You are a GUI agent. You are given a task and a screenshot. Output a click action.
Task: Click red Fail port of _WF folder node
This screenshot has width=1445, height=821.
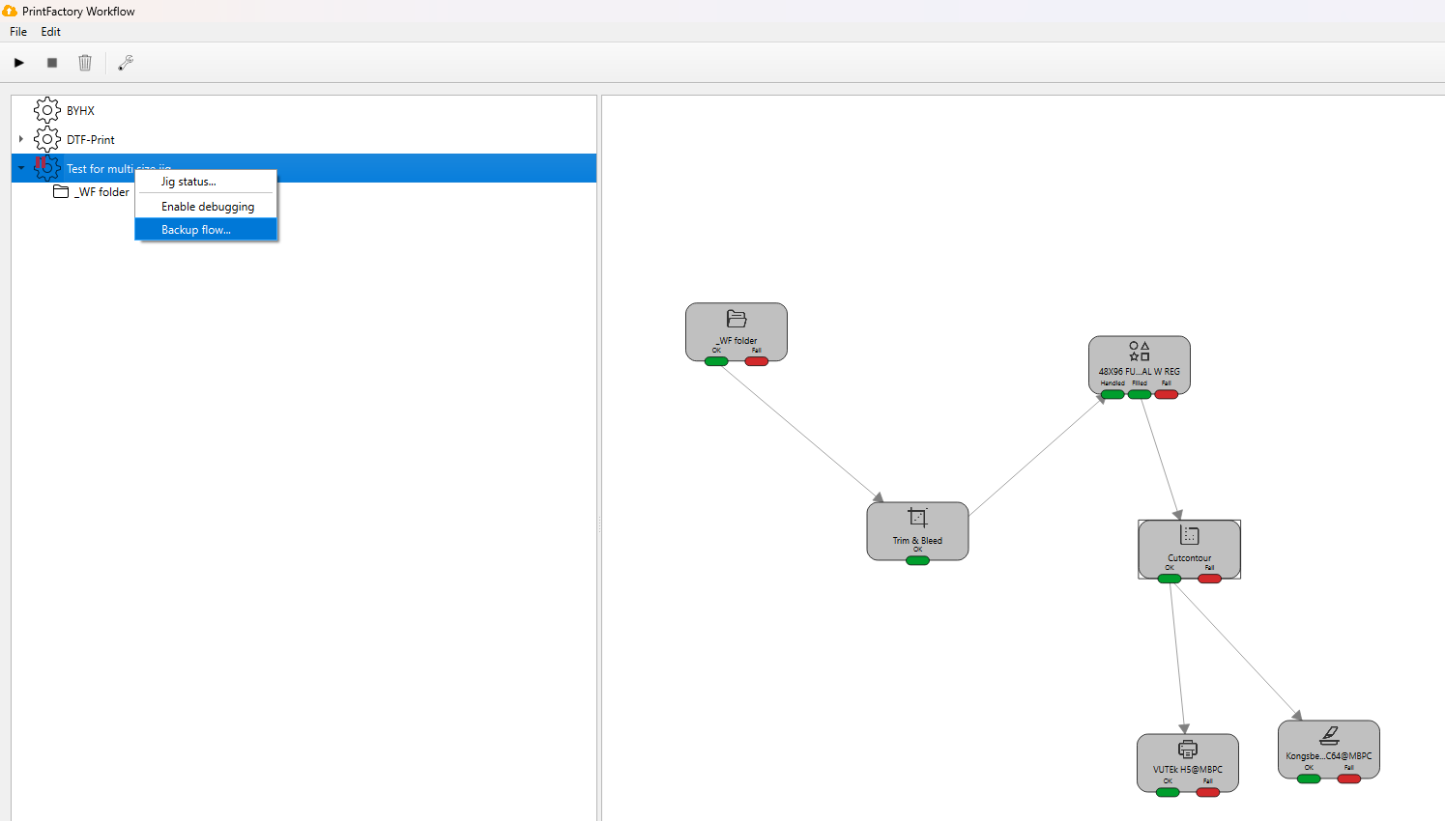[757, 361]
